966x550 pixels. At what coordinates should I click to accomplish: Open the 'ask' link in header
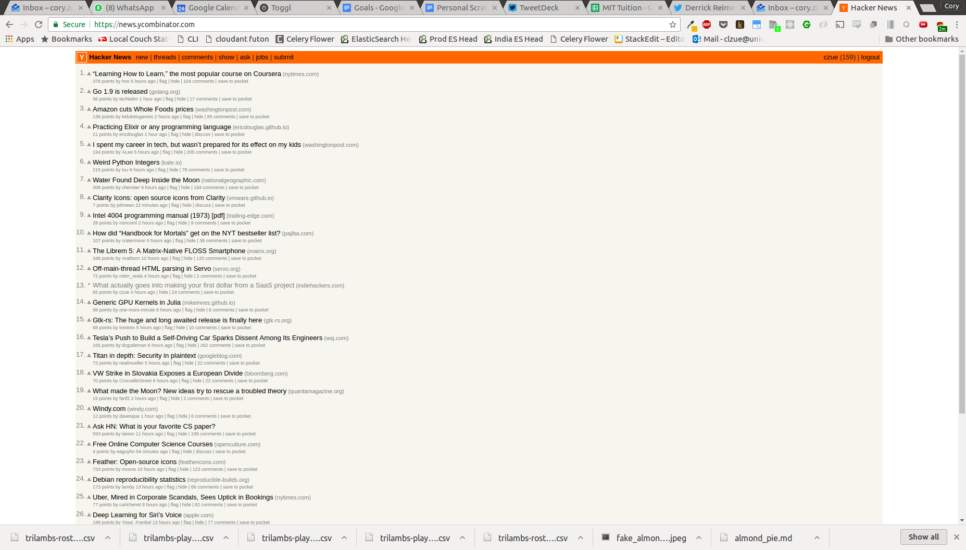click(245, 57)
